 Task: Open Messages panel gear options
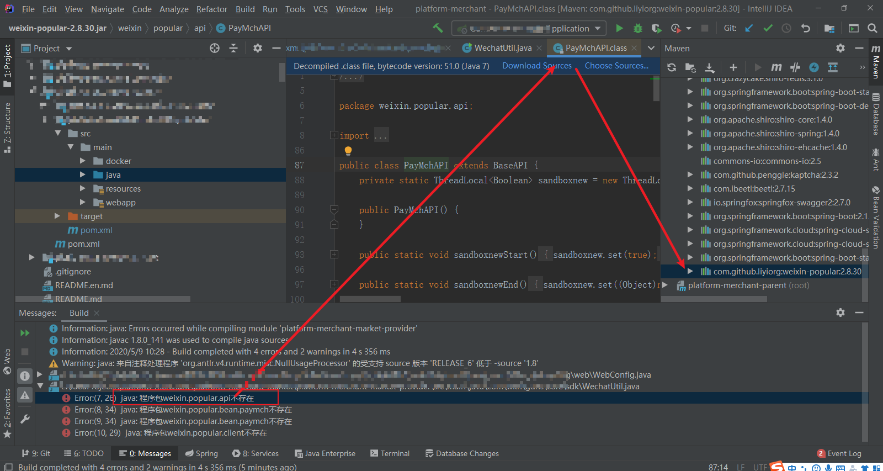point(841,313)
